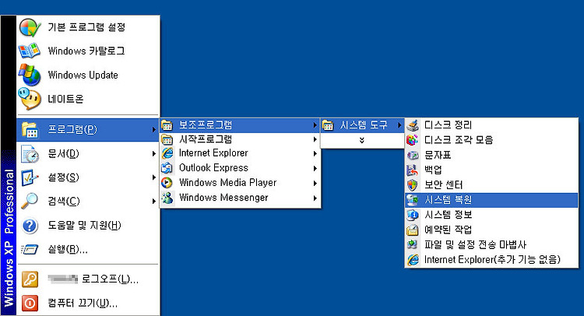
Task: Open 문자표 menu entry
Action: pos(491,155)
